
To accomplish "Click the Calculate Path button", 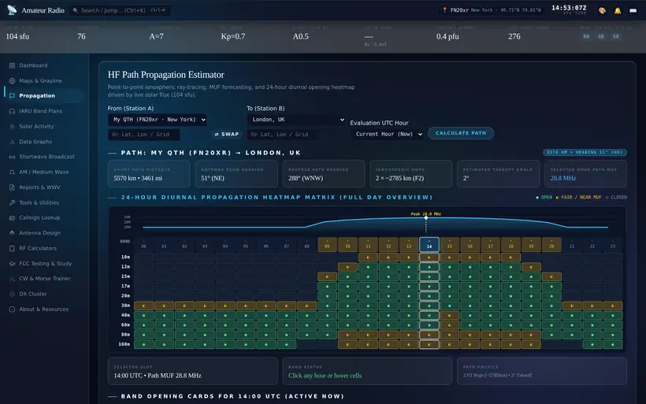I will [x=461, y=133].
